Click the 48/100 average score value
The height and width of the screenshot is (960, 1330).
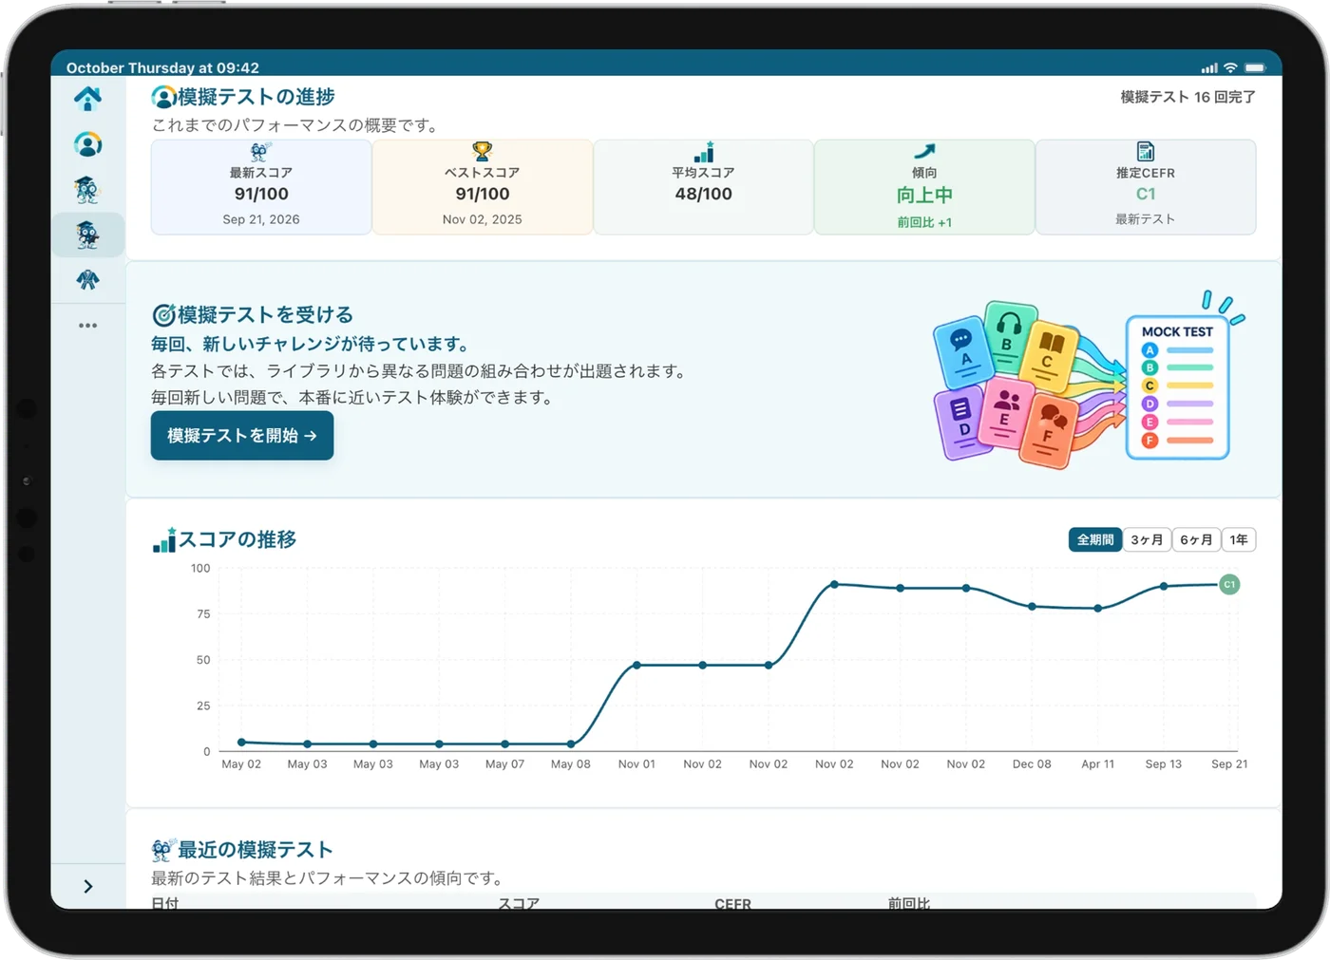[704, 194]
